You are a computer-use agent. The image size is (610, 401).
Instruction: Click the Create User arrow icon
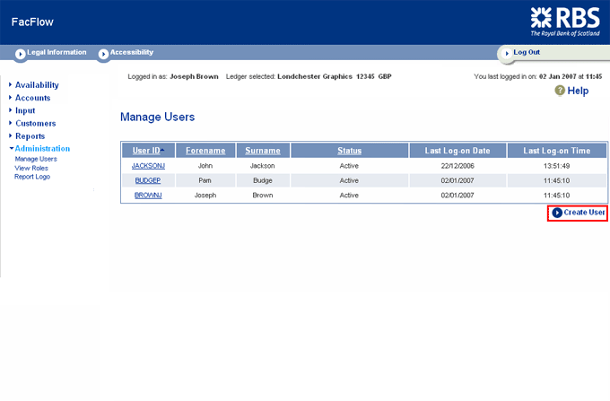click(557, 213)
